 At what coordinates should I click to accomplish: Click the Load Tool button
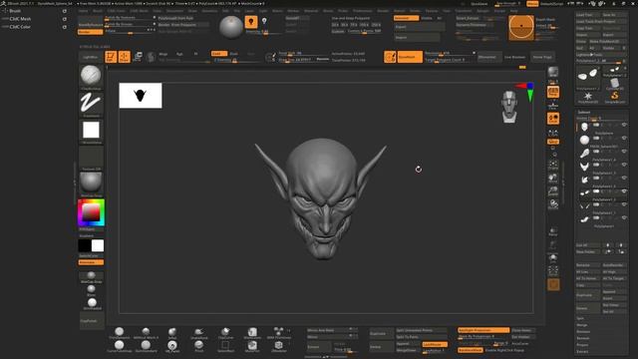tap(587, 15)
